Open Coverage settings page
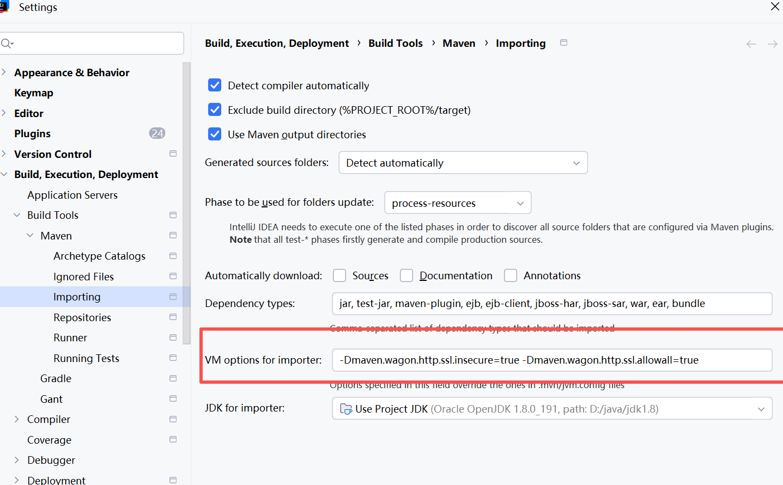Viewport: 783px width, 485px height. click(x=49, y=440)
